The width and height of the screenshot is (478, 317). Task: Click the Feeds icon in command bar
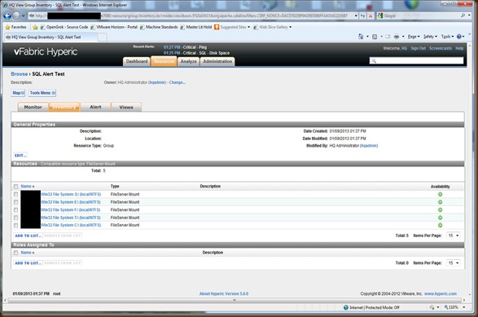pyautogui.click(x=375, y=37)
